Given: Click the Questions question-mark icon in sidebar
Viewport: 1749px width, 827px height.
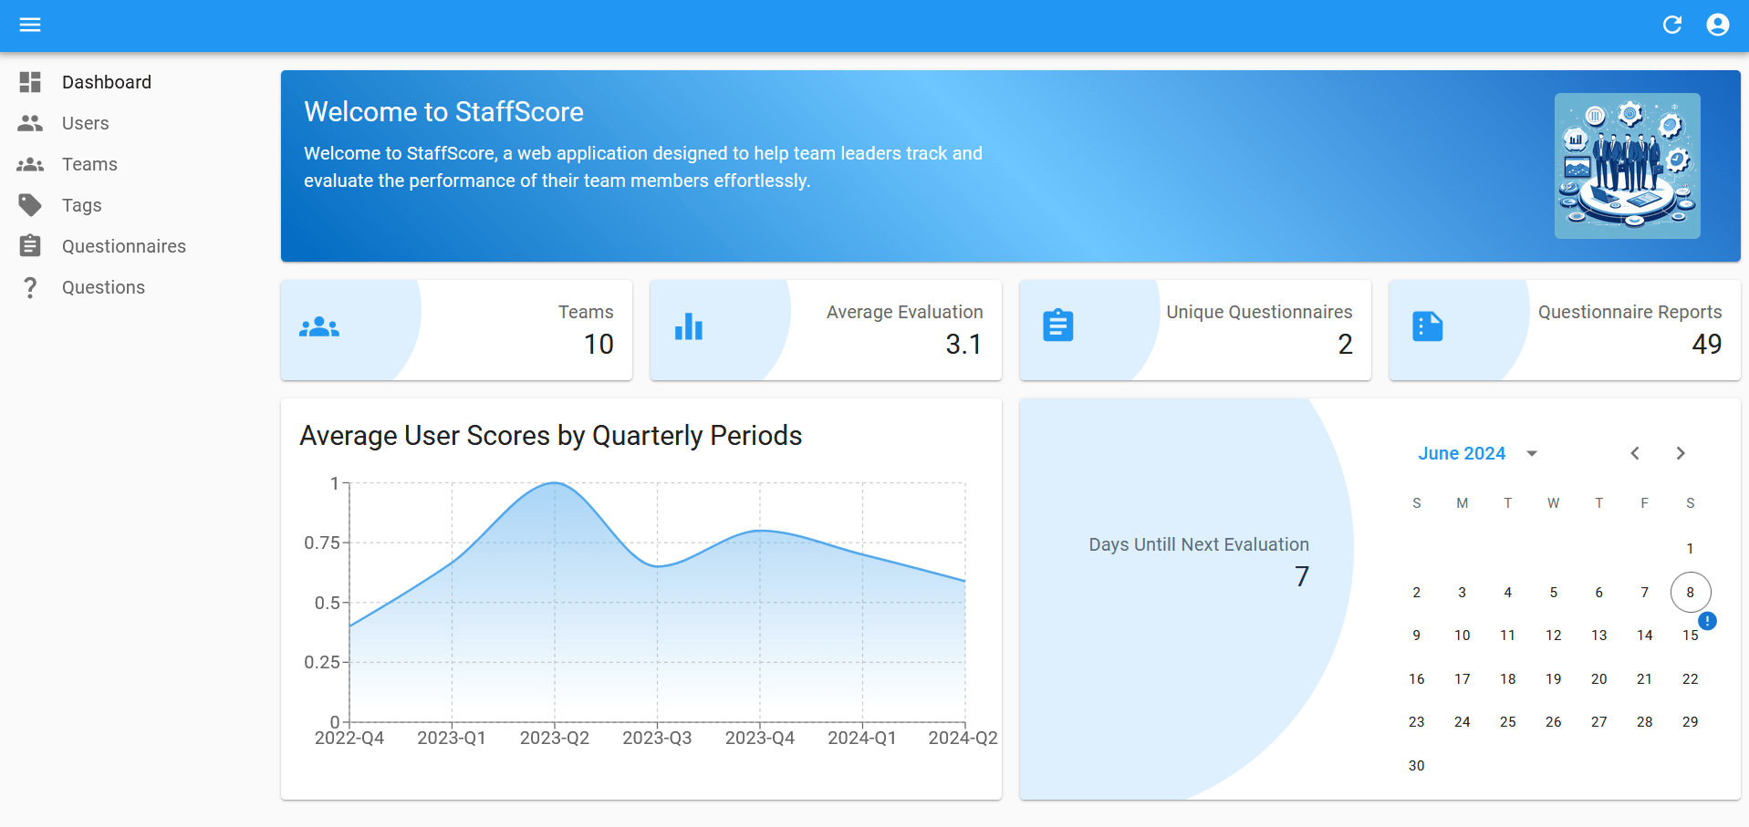Looking at the screenshot, I should tap(30, 288).
